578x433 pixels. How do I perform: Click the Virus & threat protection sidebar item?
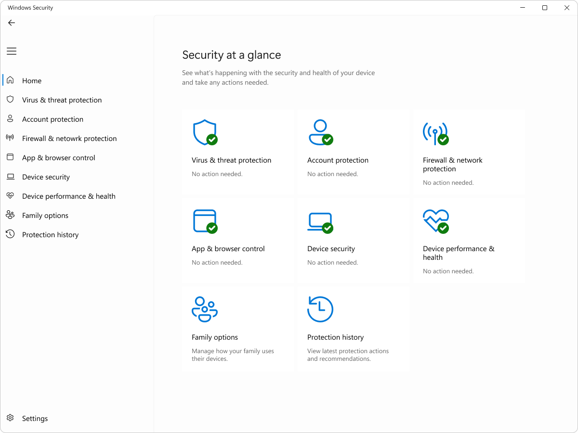pos(62,100)
